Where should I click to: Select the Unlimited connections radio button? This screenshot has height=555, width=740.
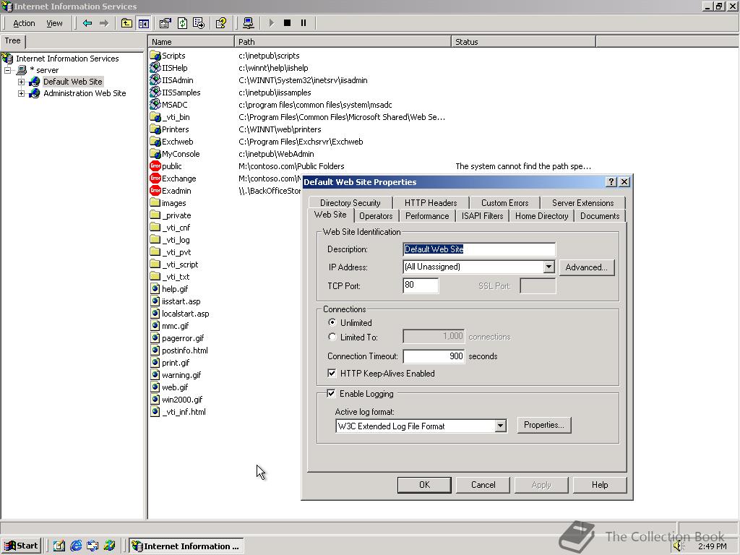tap(332, 322)
